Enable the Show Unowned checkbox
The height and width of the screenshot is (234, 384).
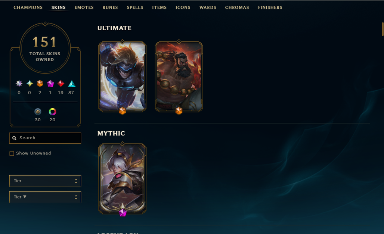tap(12, 153)
